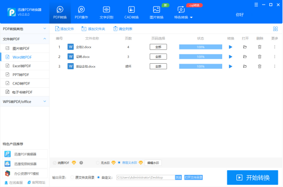The width and height of the screenshot is (283, 187).
Task: Open the PDF操作 top tab
Action: point(81,12)
